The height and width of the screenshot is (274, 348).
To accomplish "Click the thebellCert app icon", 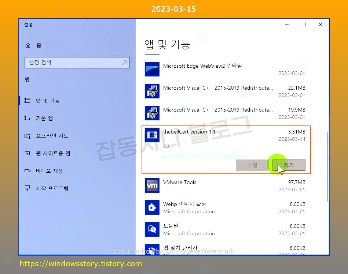I will click(152, 135).
